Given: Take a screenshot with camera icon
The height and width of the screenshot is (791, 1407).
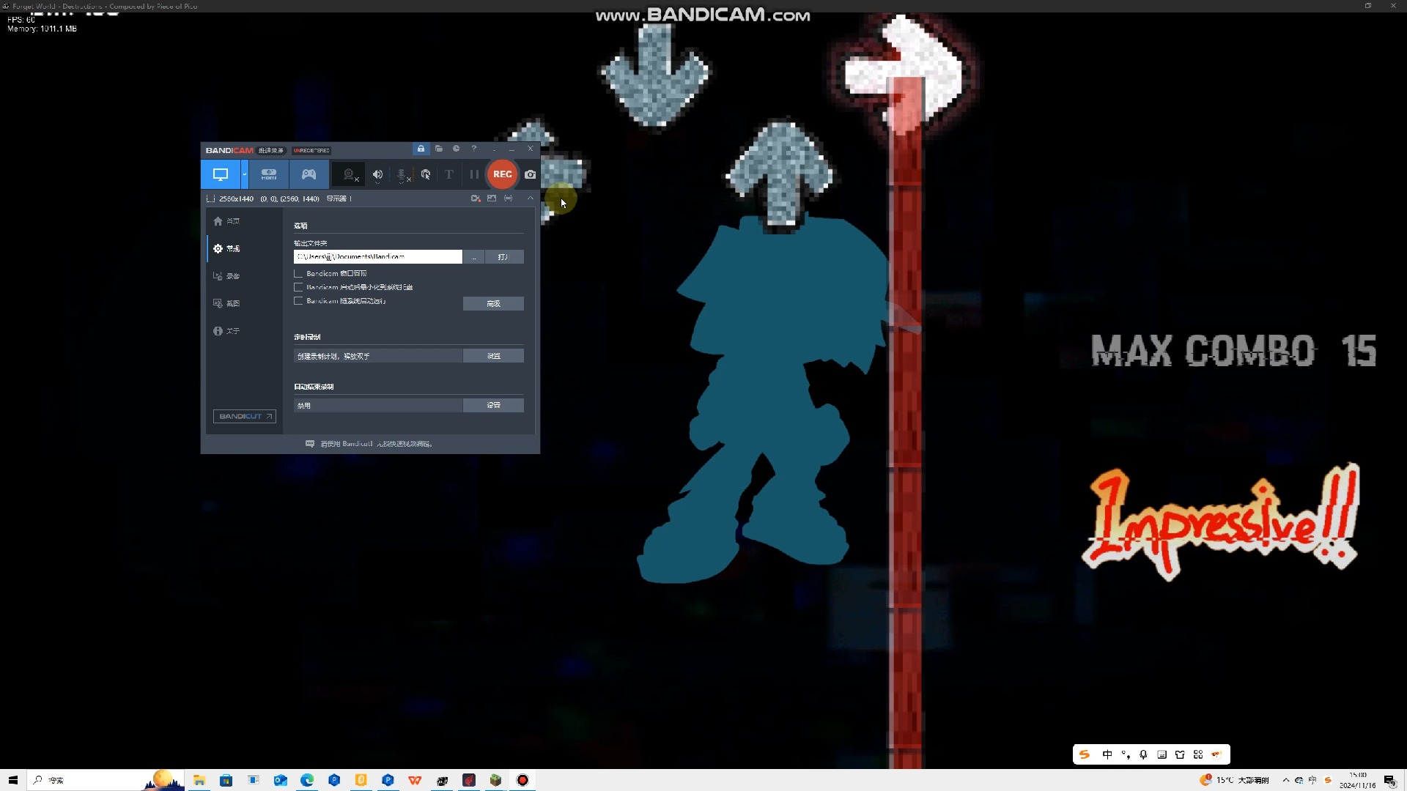Looking at the screenshot, I should click(530, 174).
